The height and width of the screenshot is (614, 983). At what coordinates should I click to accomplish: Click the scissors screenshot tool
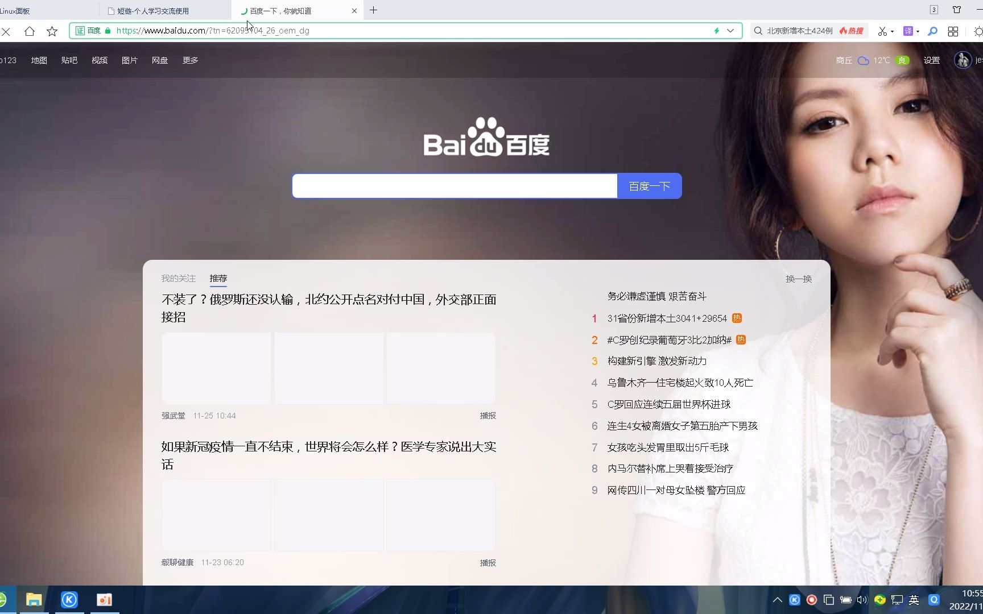click(x=882, y=31)
